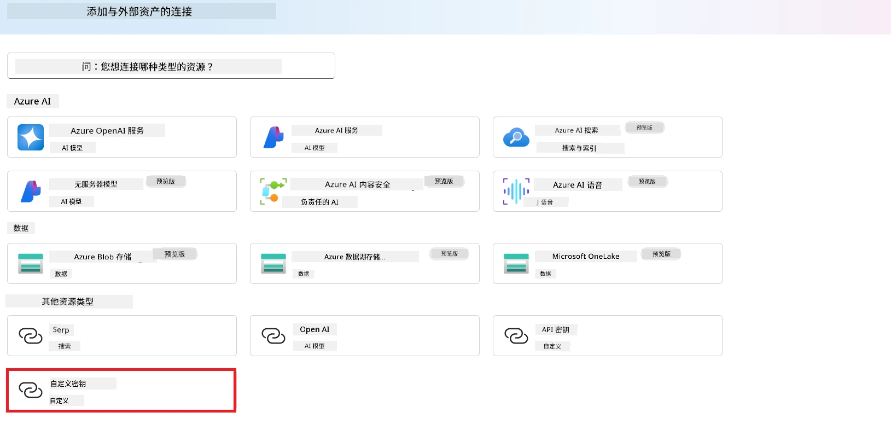
Task: Select the Azure OpenAI 服务 title
Action: (107, 131)
